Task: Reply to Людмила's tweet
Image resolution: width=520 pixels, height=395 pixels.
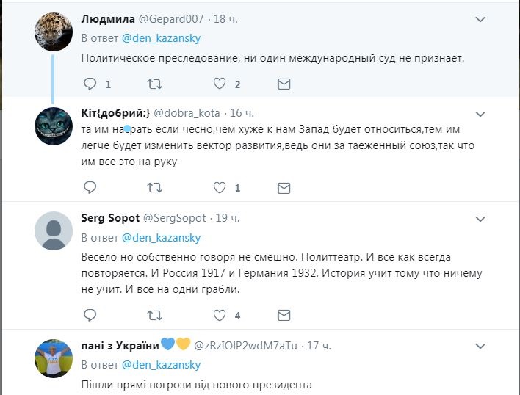Action: 90,84
